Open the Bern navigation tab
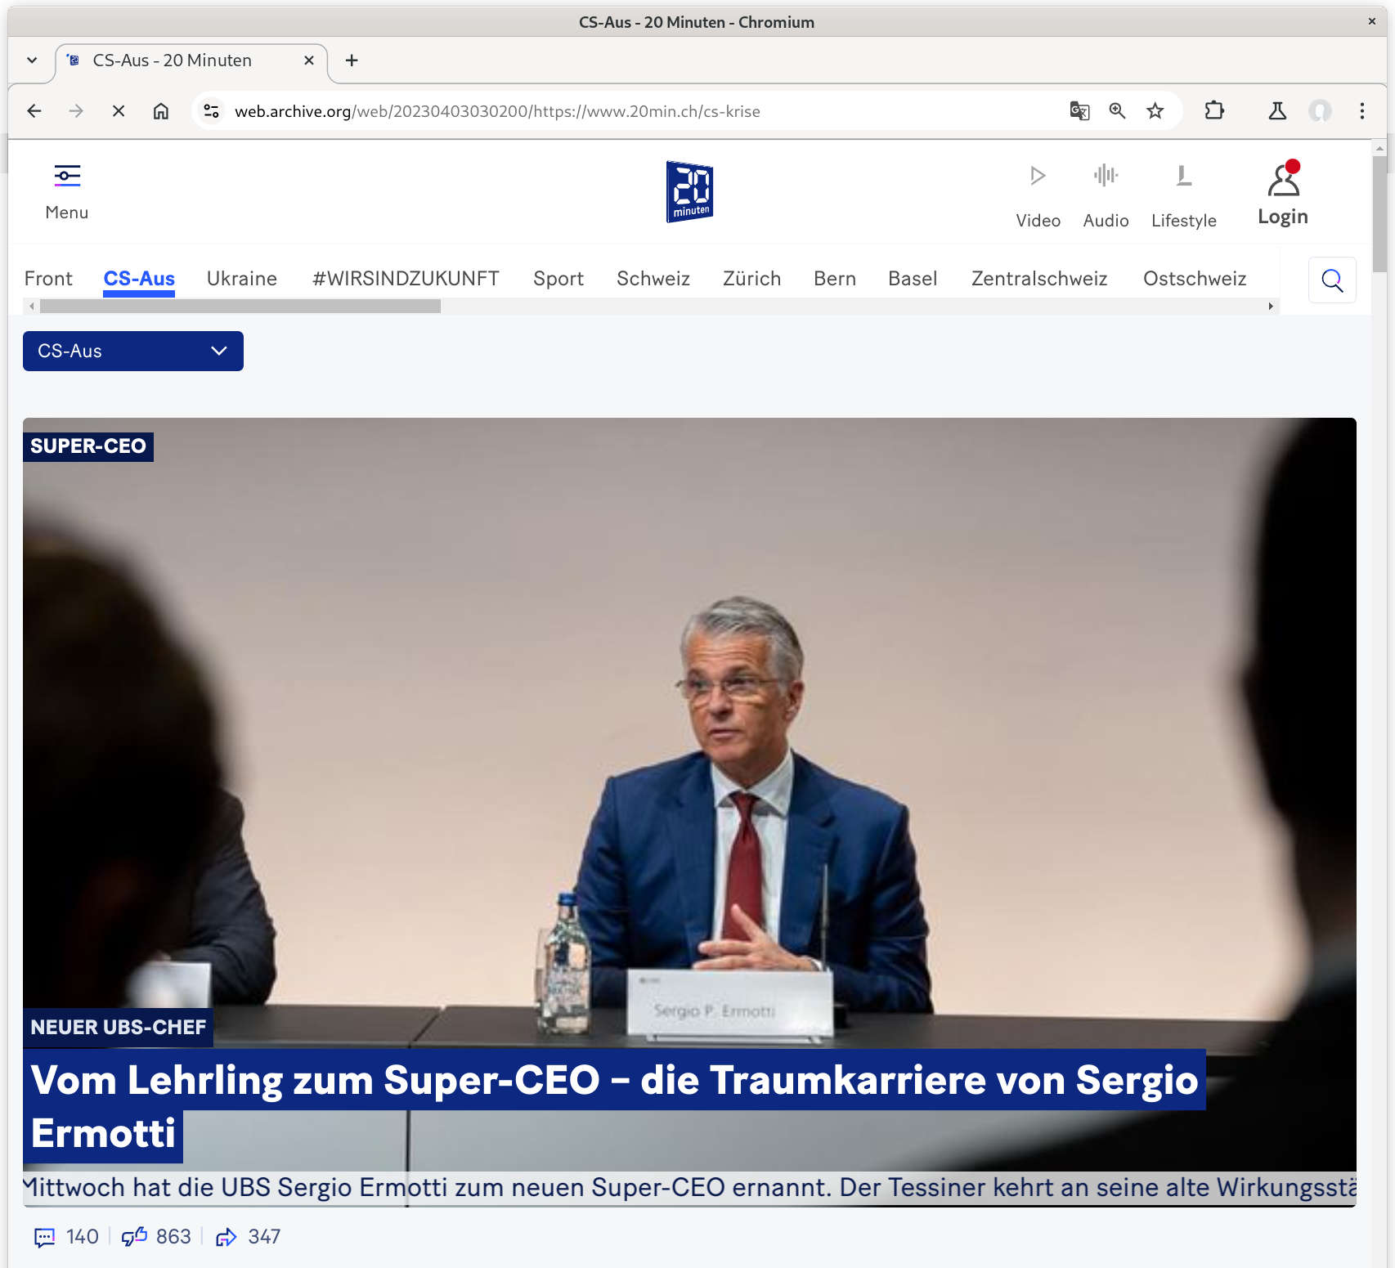 click(835, 279)
